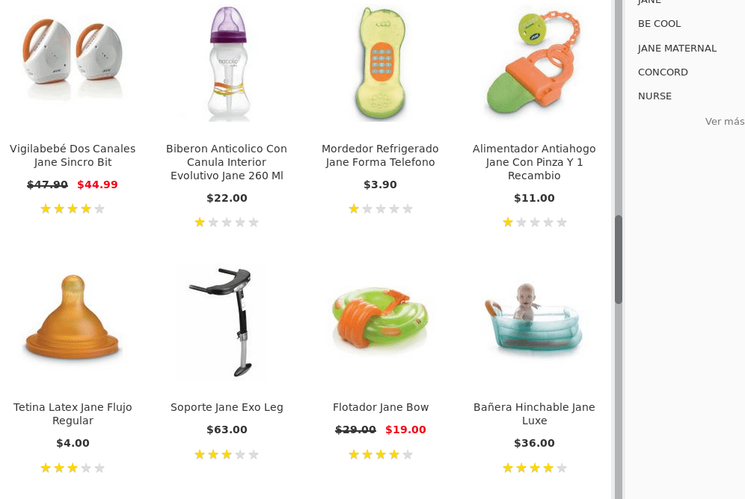
Task: Click star rating of Bañera Hinchable
Action: coord(534,468)
